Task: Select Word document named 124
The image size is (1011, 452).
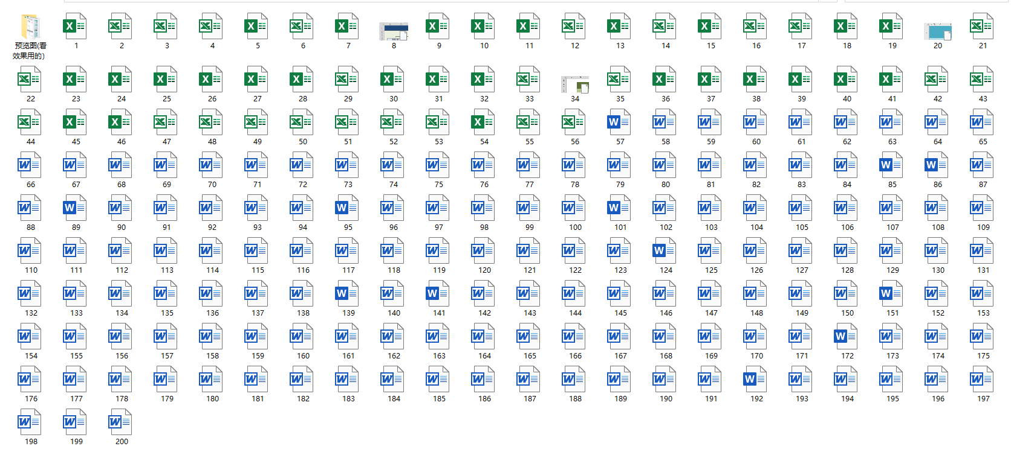Action: tap(665, 252)
